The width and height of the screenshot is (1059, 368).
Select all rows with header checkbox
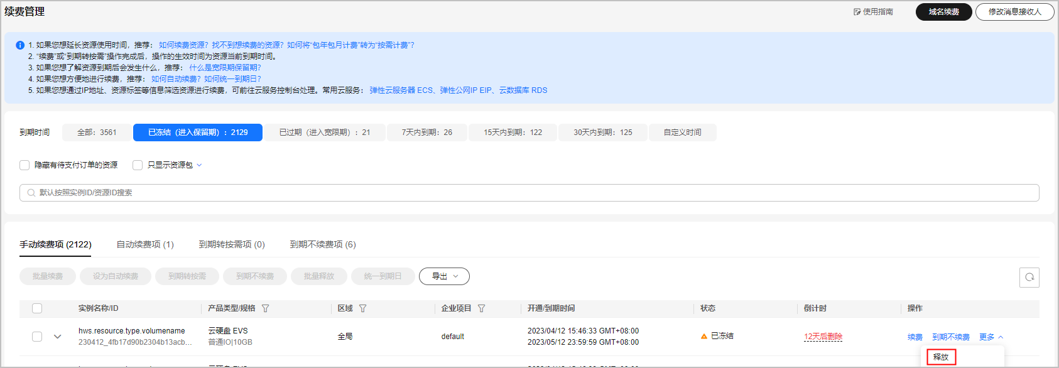37,308
